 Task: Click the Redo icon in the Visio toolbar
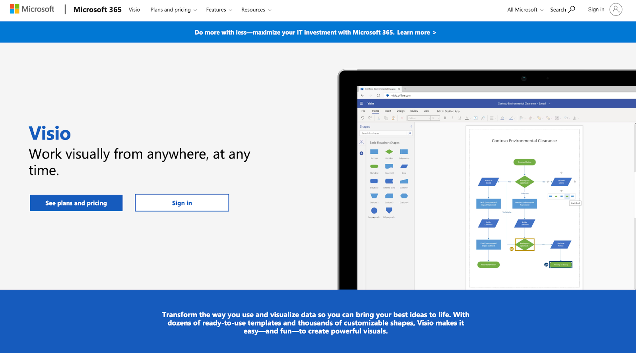pyautogui.click(x=370, y=118)
